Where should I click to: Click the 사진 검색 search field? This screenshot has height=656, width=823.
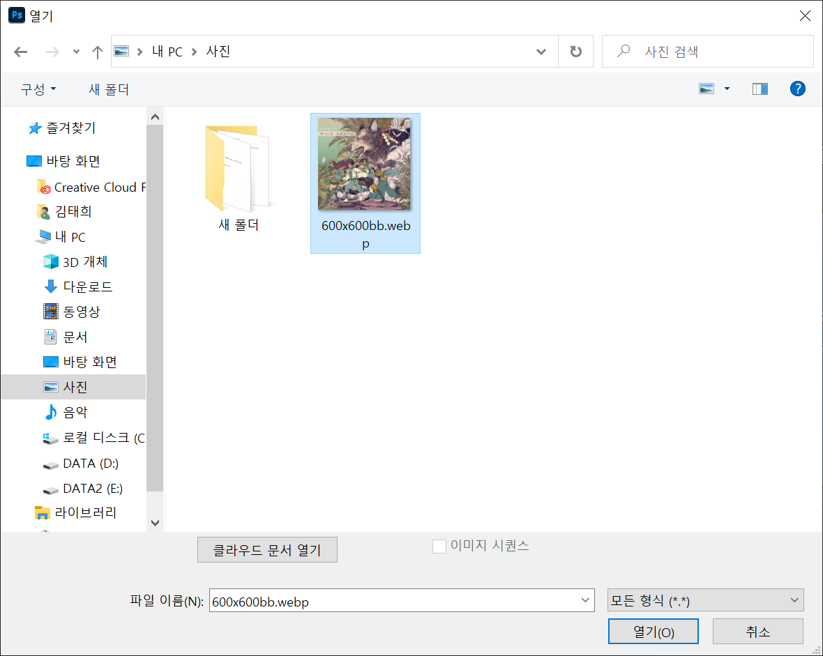point(707,52)
